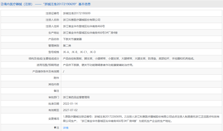223x131 pixels.
Task: Click structure description starting 产品由控制面板
Action: coord(129,59)
